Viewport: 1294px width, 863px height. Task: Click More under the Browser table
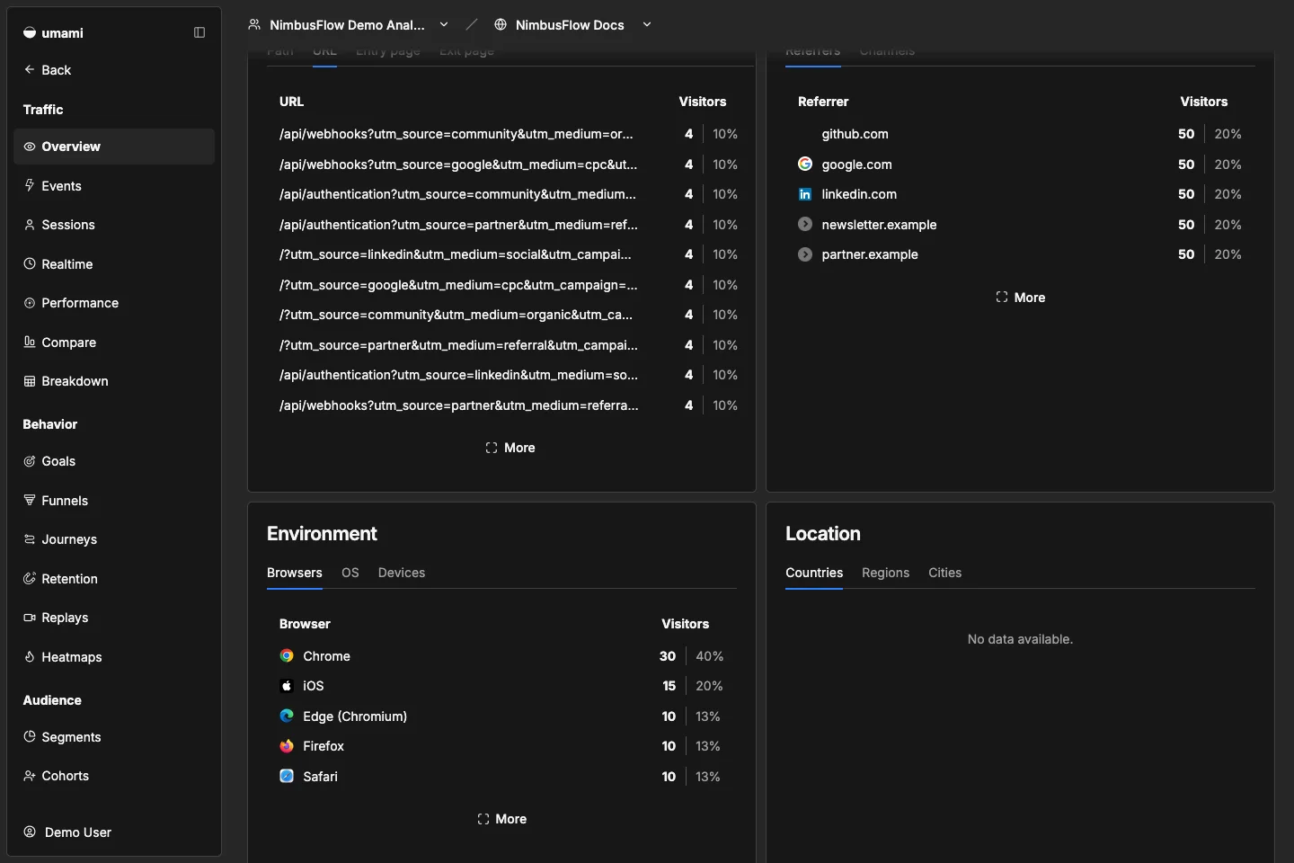[x=501, y=819]
